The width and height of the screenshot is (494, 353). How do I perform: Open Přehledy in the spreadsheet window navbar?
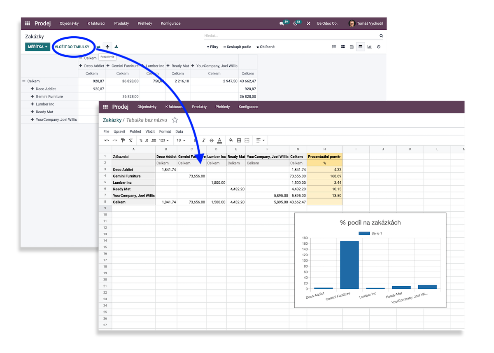223,107
